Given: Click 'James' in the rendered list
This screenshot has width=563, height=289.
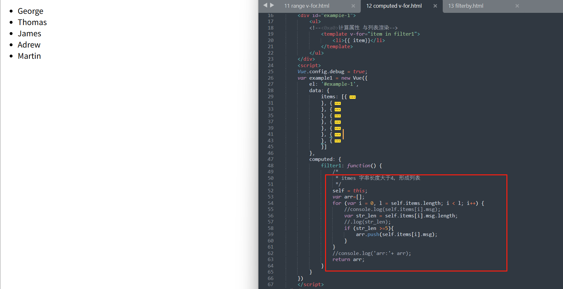Looking at the screenshot, I should (x=29, y=34).
